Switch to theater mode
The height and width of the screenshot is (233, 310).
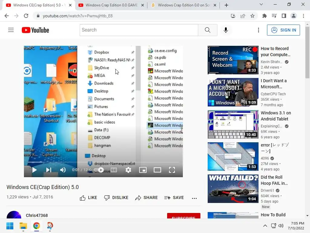point(157,170)
